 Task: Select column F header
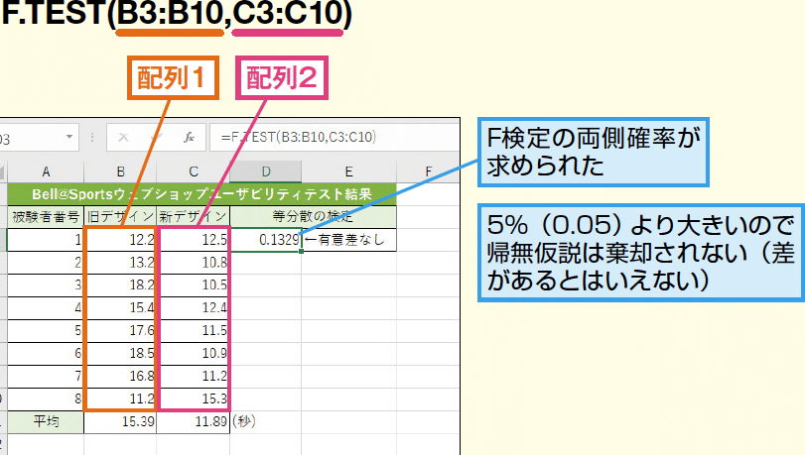(428, 171)
